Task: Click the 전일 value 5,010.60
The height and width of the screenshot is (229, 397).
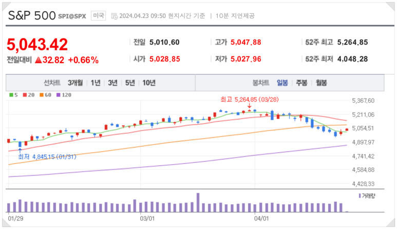Action: 164,42
